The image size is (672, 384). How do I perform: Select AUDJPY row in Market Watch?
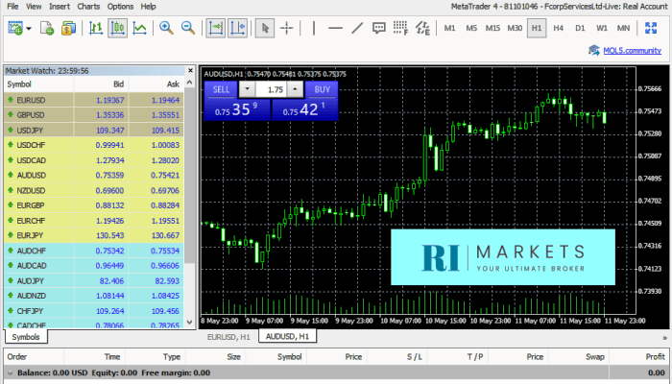click(x=94, y=280)
